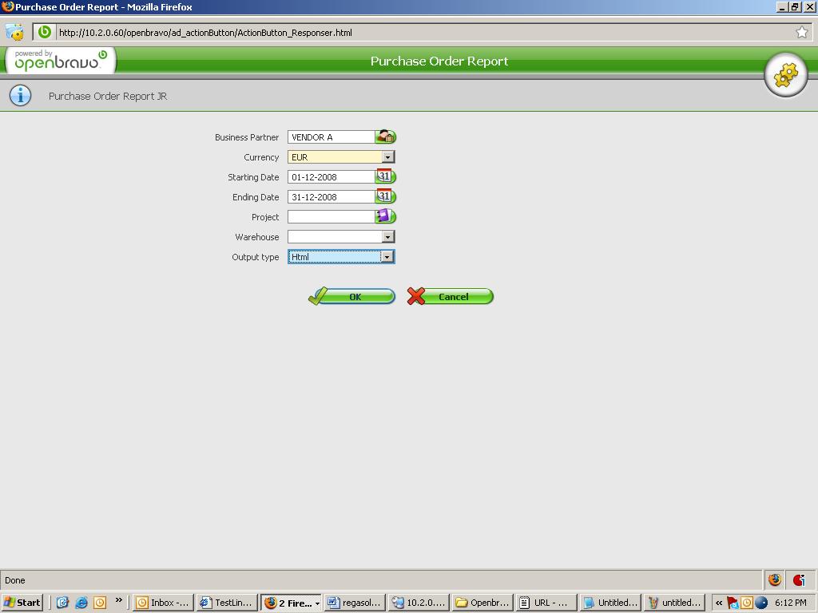Open the Project selector icon

coord(385,217)
